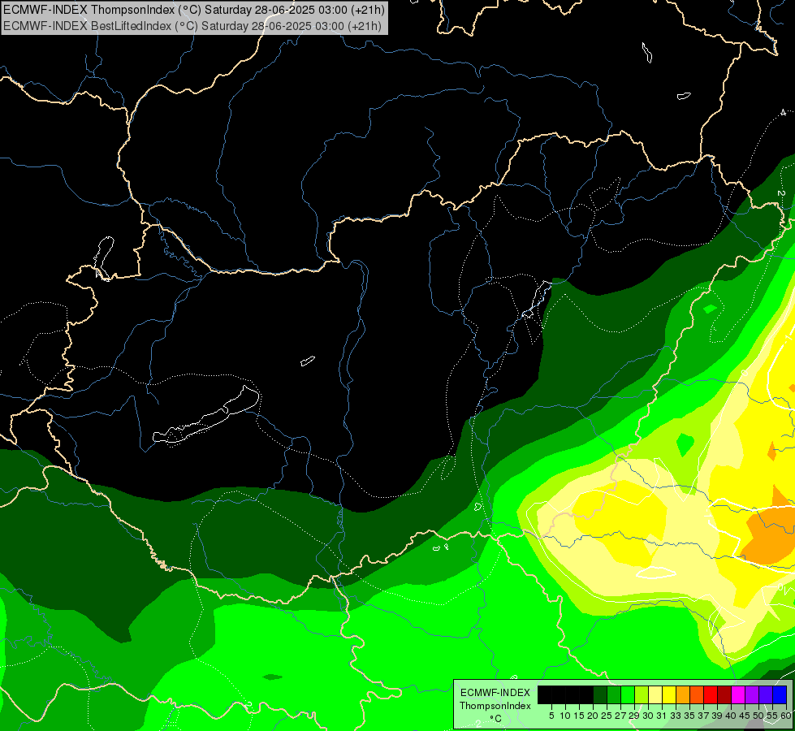Click the legend label 'ECMWF-INDEX'
This screenshot has width=795, height=731.
pos(495,693)
